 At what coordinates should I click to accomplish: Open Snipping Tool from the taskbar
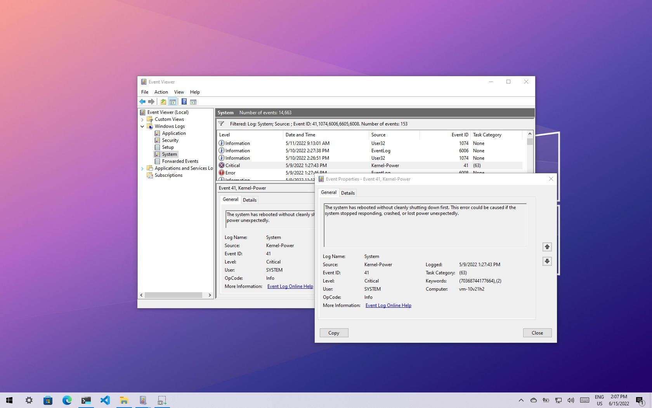point(162,400)
